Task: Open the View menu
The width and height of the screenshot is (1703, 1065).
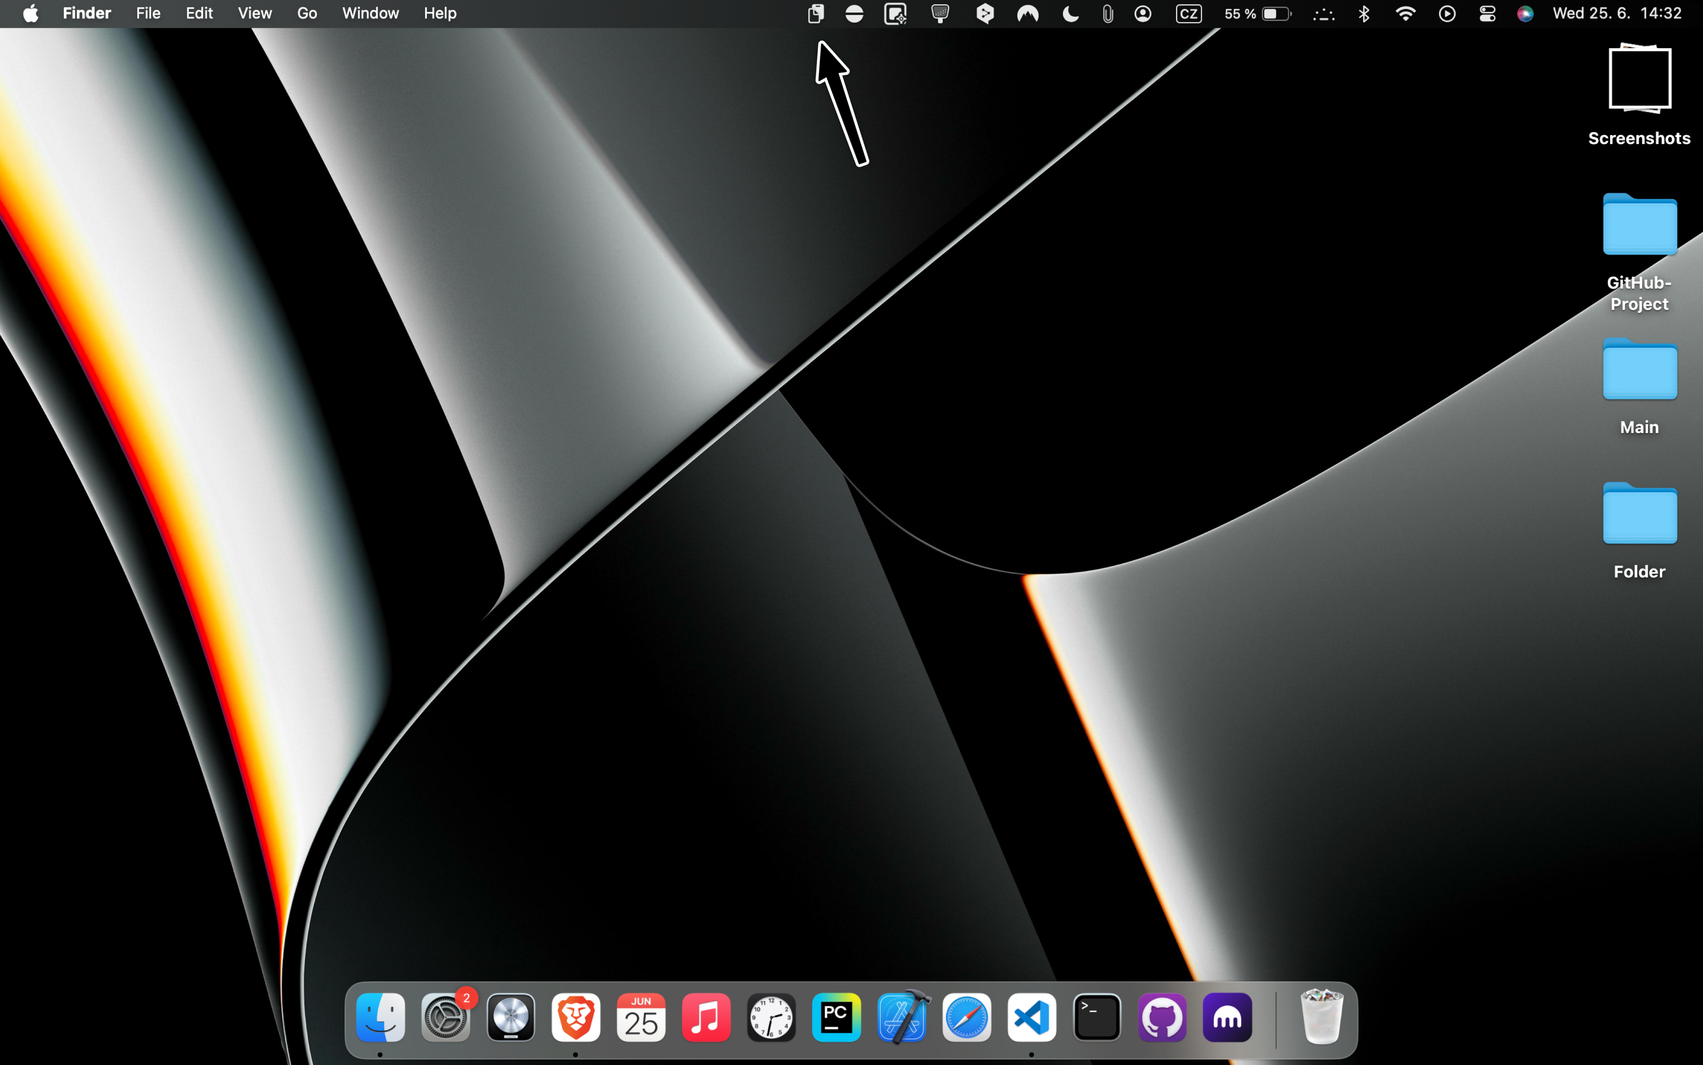Action: pyautogui.click(x=254, y=13)
